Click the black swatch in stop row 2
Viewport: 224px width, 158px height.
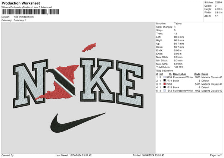point(165,80)
